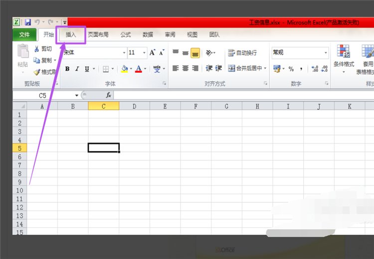Apply fill color with the paint bucket
Image resolution: width=374 pixels, height=259 pixels.
(124, 69)
